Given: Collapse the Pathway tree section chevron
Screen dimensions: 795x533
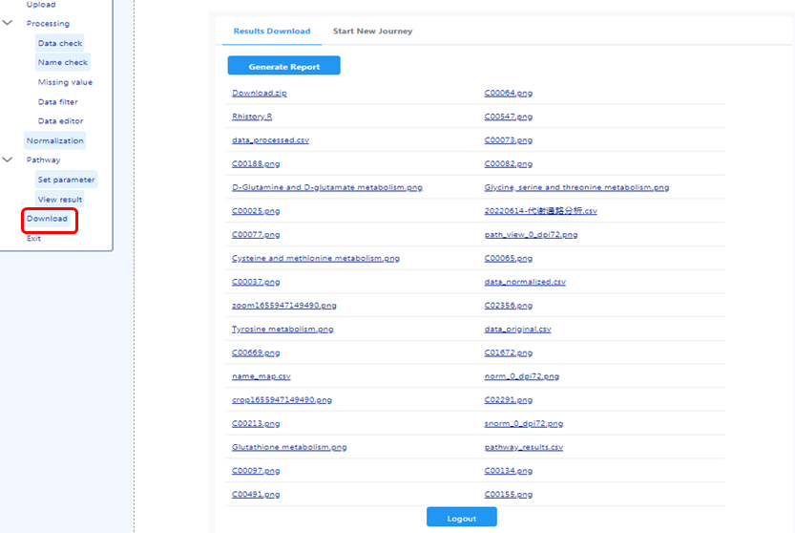Looking at the screenshot, I should (8, 160).
